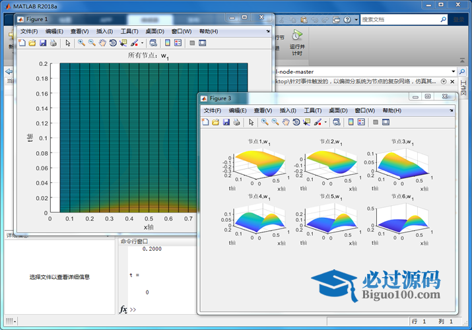Toggle Edit Plot arrow in Figure 1
This screenshot has height=330, width=472.
(x=68, y=43)
